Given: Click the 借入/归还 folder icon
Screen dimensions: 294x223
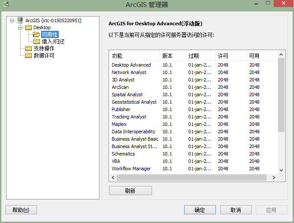Looking at the screenshot, I should click(37, 41).
